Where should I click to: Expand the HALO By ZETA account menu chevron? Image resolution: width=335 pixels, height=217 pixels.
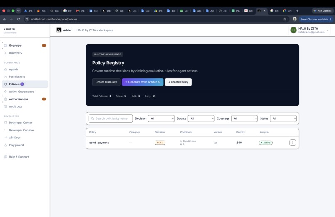pyautogui.click(x=328, y=30)
